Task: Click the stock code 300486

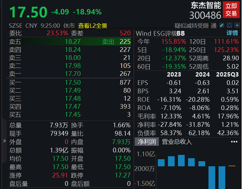Action: (205, 15)
